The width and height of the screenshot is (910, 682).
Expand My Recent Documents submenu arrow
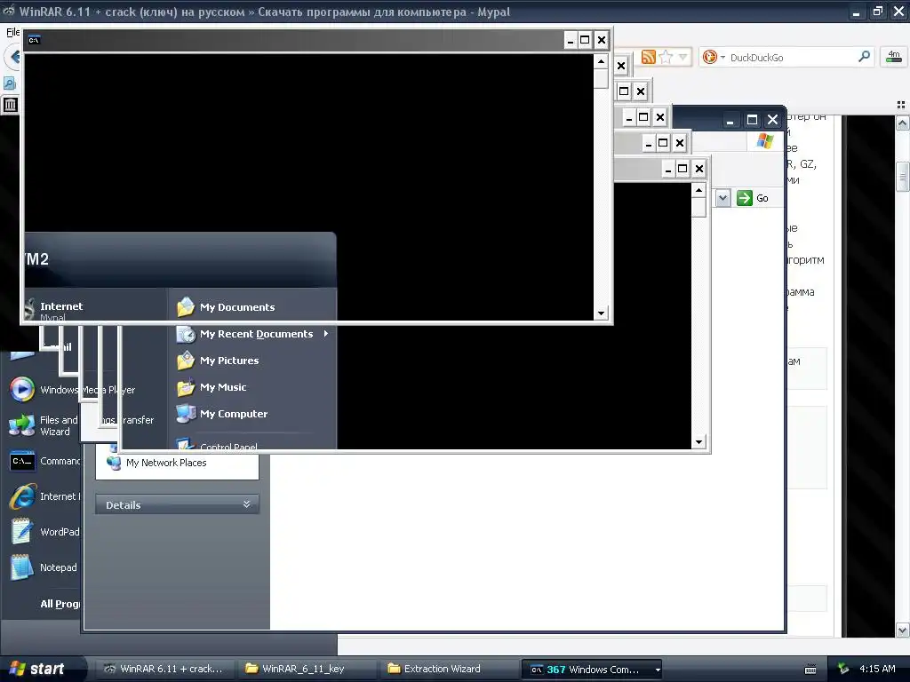(326, 334)
